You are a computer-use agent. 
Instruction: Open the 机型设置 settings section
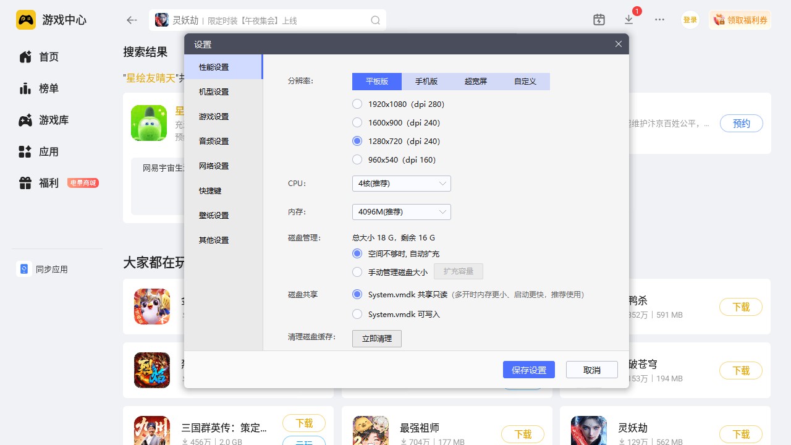[x=214, y=91]
